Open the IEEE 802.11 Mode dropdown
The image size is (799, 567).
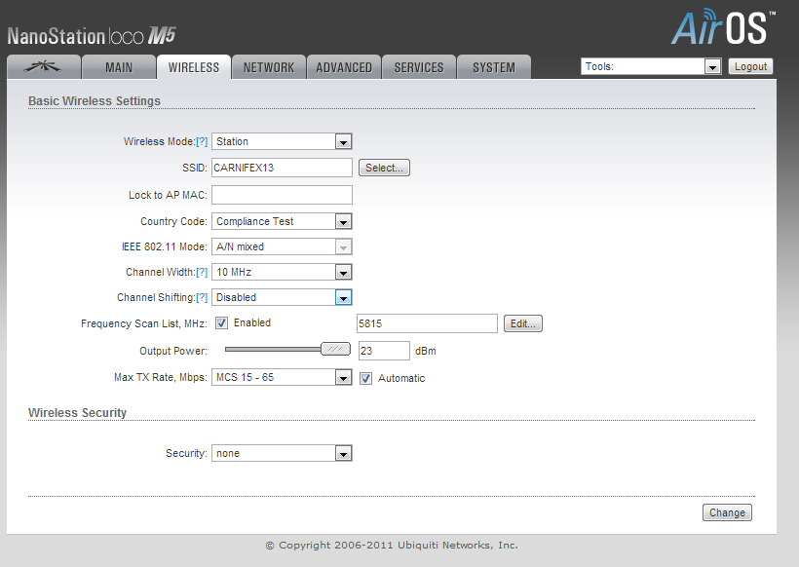[x=282, y=246]
